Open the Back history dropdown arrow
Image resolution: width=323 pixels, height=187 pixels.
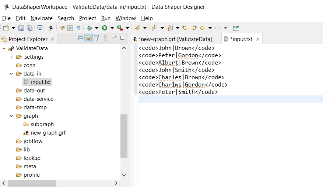tap(210, 28)
